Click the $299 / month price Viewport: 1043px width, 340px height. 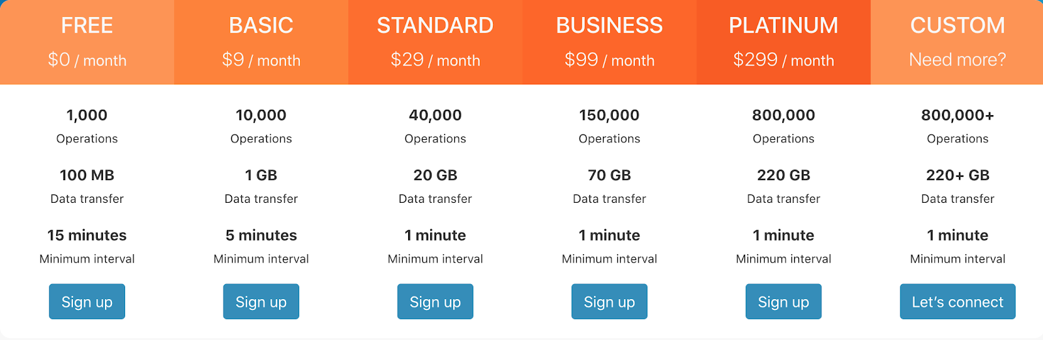pyautogui.click(x=783, y=60)
